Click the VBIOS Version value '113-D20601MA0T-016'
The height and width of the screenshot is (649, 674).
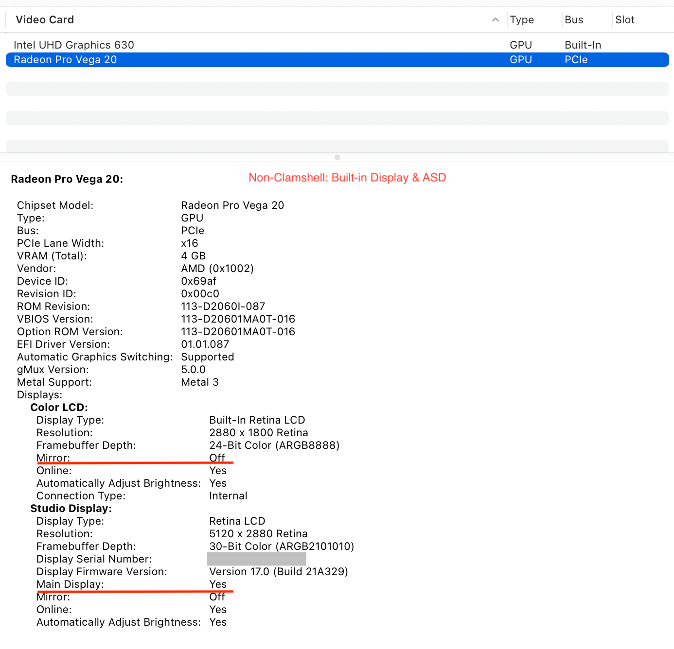[x=238, y=319]
